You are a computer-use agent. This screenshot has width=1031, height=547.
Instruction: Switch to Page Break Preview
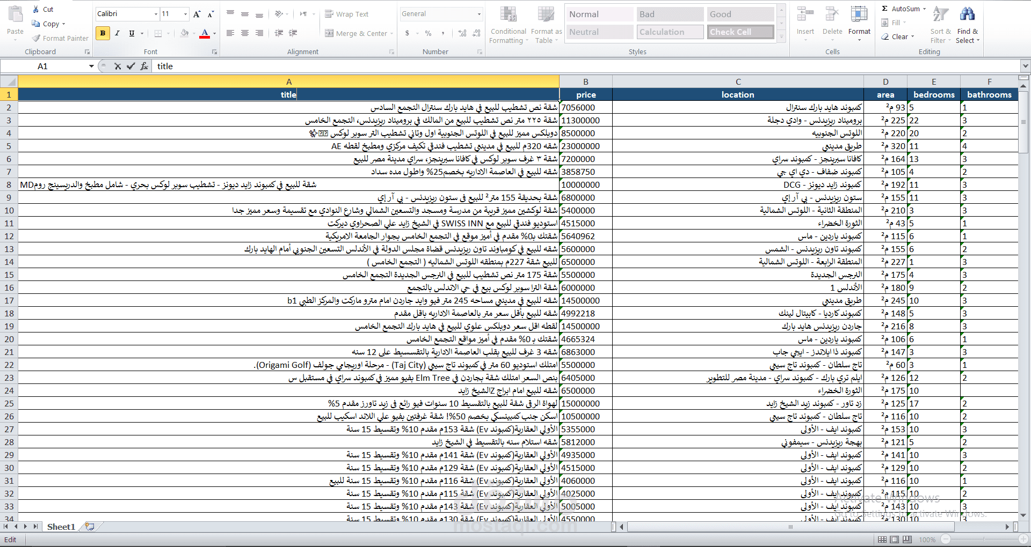(907, 539)
